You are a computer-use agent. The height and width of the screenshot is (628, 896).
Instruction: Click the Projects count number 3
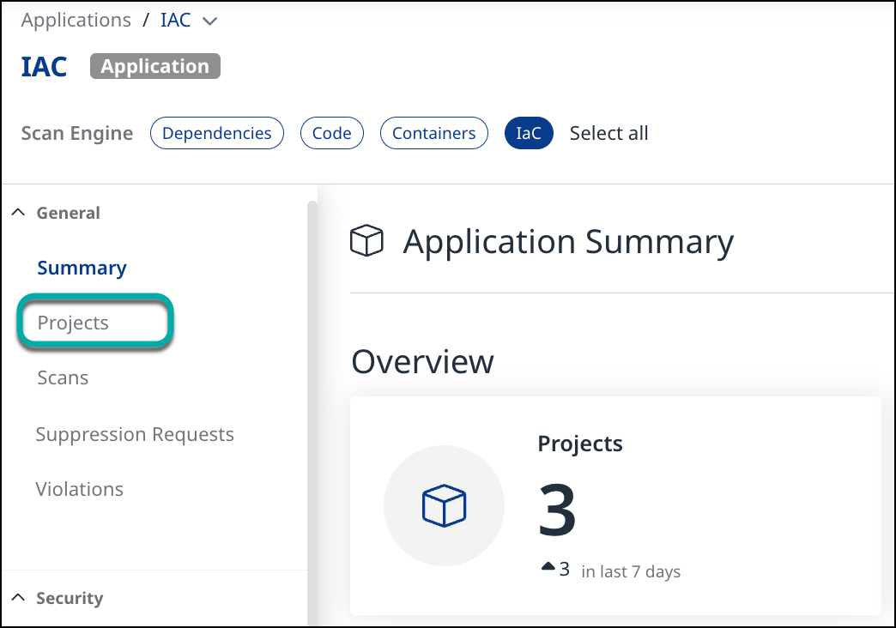[557, 509]
